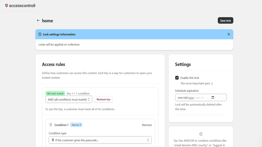Click the Permit if badge

coord(76,125)
